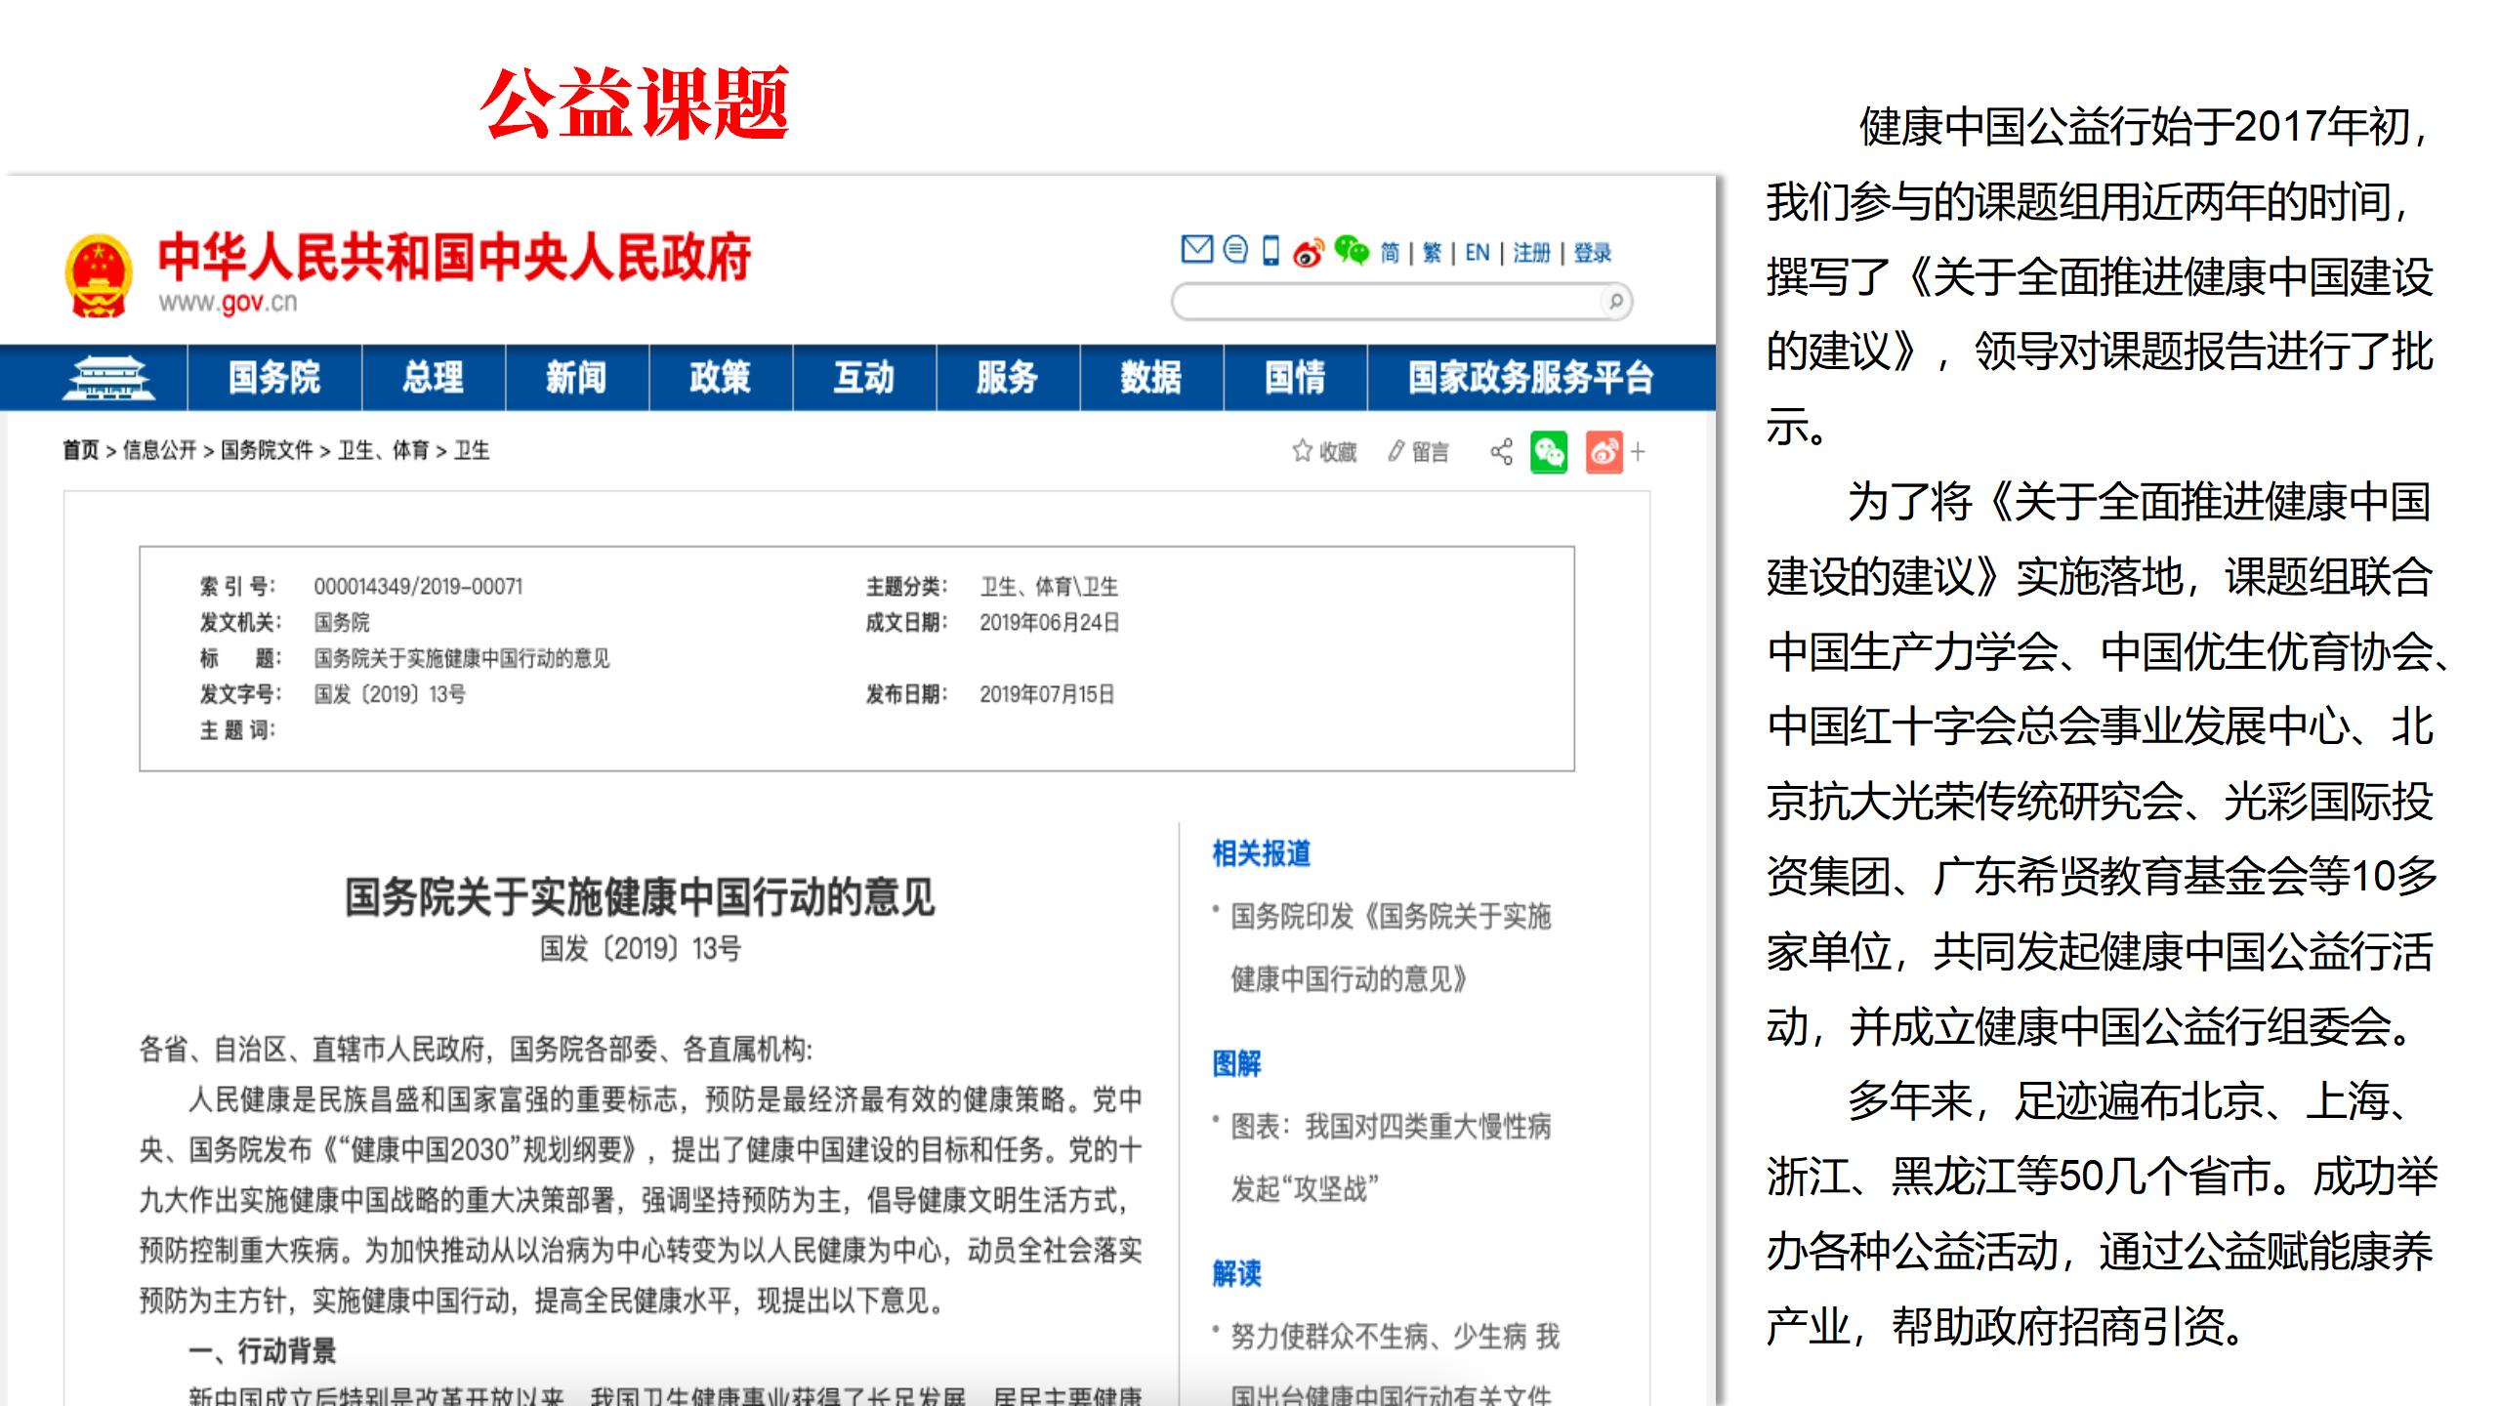Screen dimensions: 2500x1406
Task: Open the header Weibo icon beside the phone icon
Action: 1308,253
